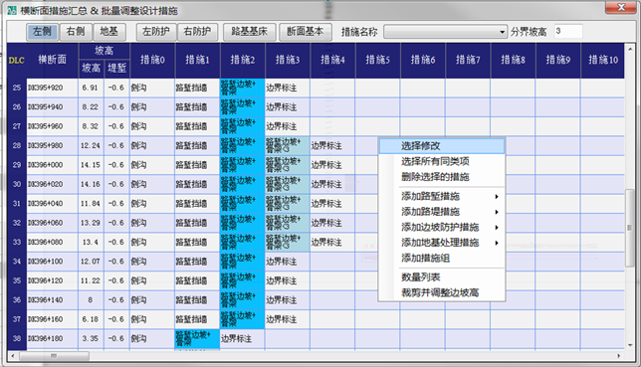The height and width of the screenshot is (367, 641).
Task: Close the 横断面措施汇总 window
Action: coord(620,7)
